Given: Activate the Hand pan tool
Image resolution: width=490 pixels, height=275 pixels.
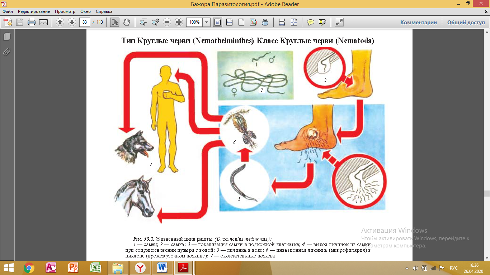Looking at the screenshot, I should point(126,22).
